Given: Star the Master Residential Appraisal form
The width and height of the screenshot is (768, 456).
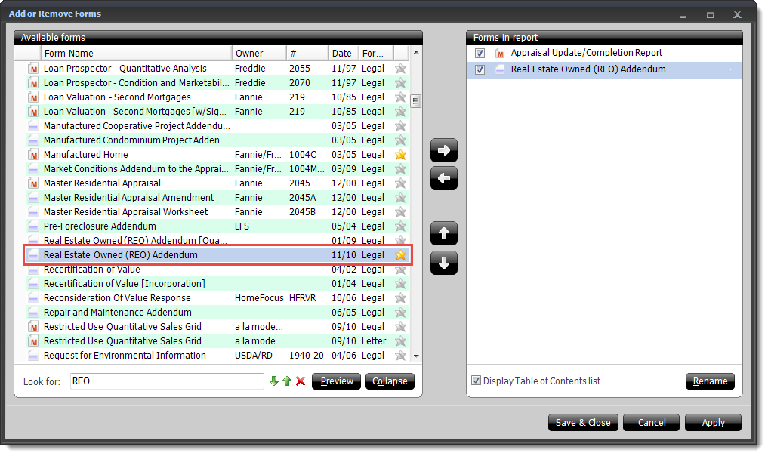Looking at the screenshot, I should click(x=401, y=183).
